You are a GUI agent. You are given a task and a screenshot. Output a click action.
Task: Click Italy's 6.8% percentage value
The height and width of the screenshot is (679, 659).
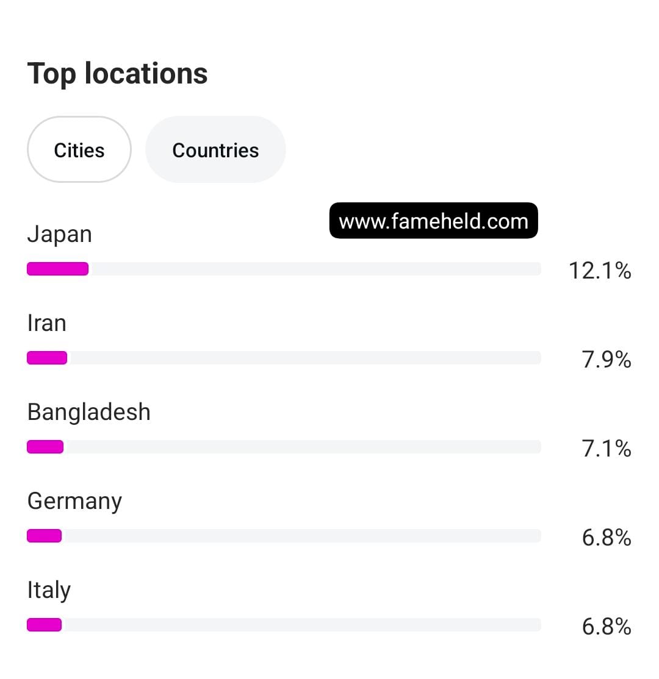pos(607,627)
